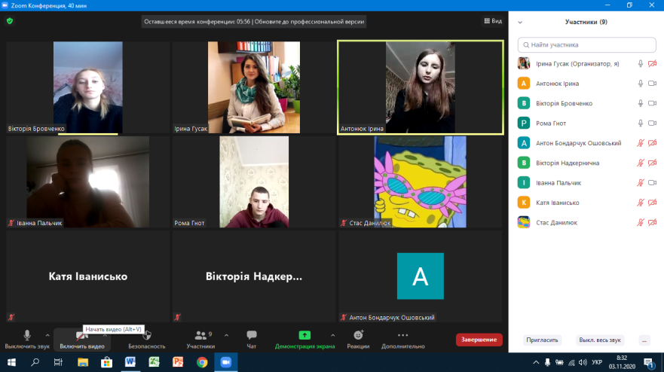Screen dimensions: 664x372
Task: Click camera-off icon for Стас Данилюк
Action: (x=652, y=222)
